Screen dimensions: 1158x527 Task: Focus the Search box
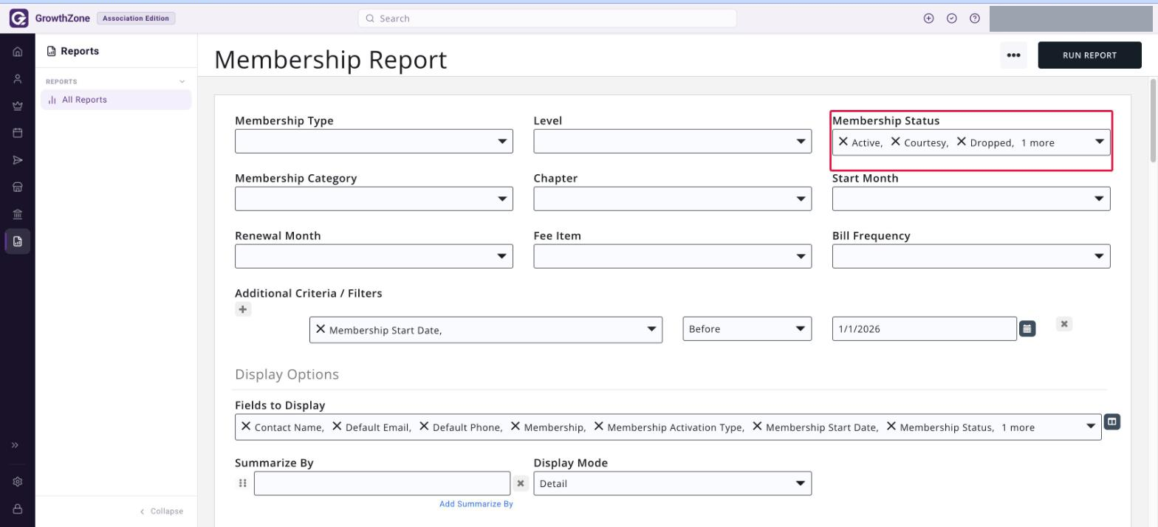point(547,18)
